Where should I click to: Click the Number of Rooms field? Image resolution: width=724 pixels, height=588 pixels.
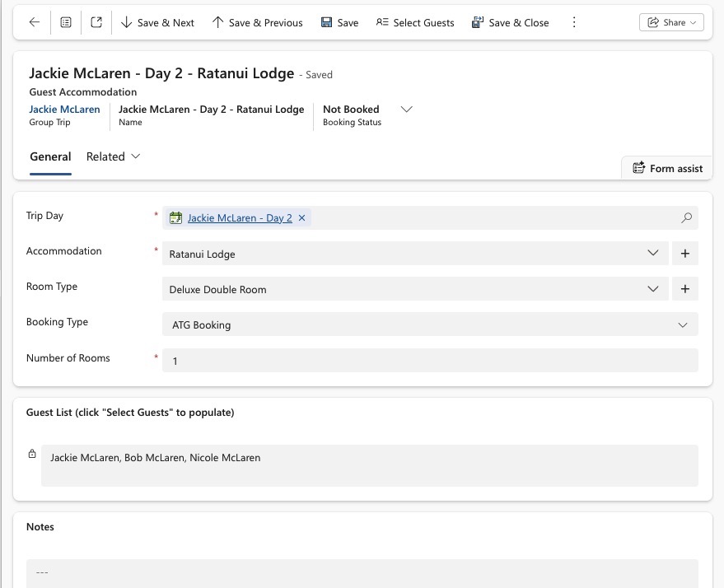[430, 361]
